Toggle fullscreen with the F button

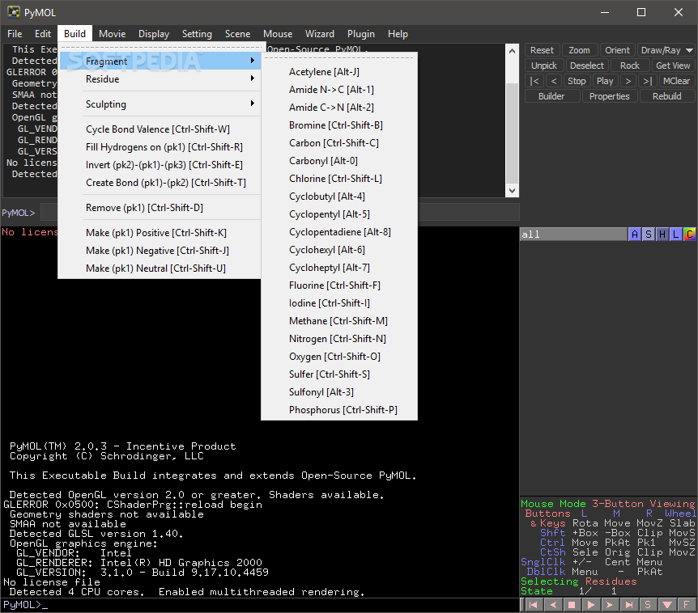tap(686, 605)
